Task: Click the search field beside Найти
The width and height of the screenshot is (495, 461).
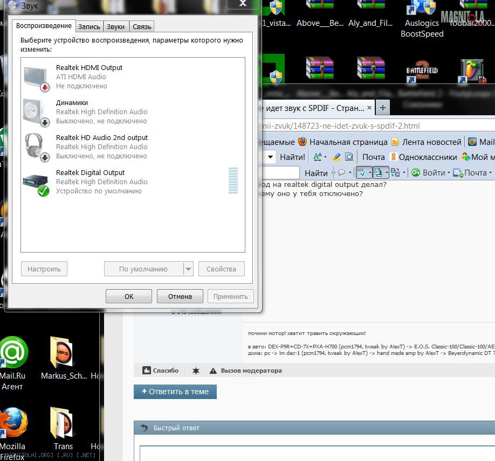Action: 280,172
